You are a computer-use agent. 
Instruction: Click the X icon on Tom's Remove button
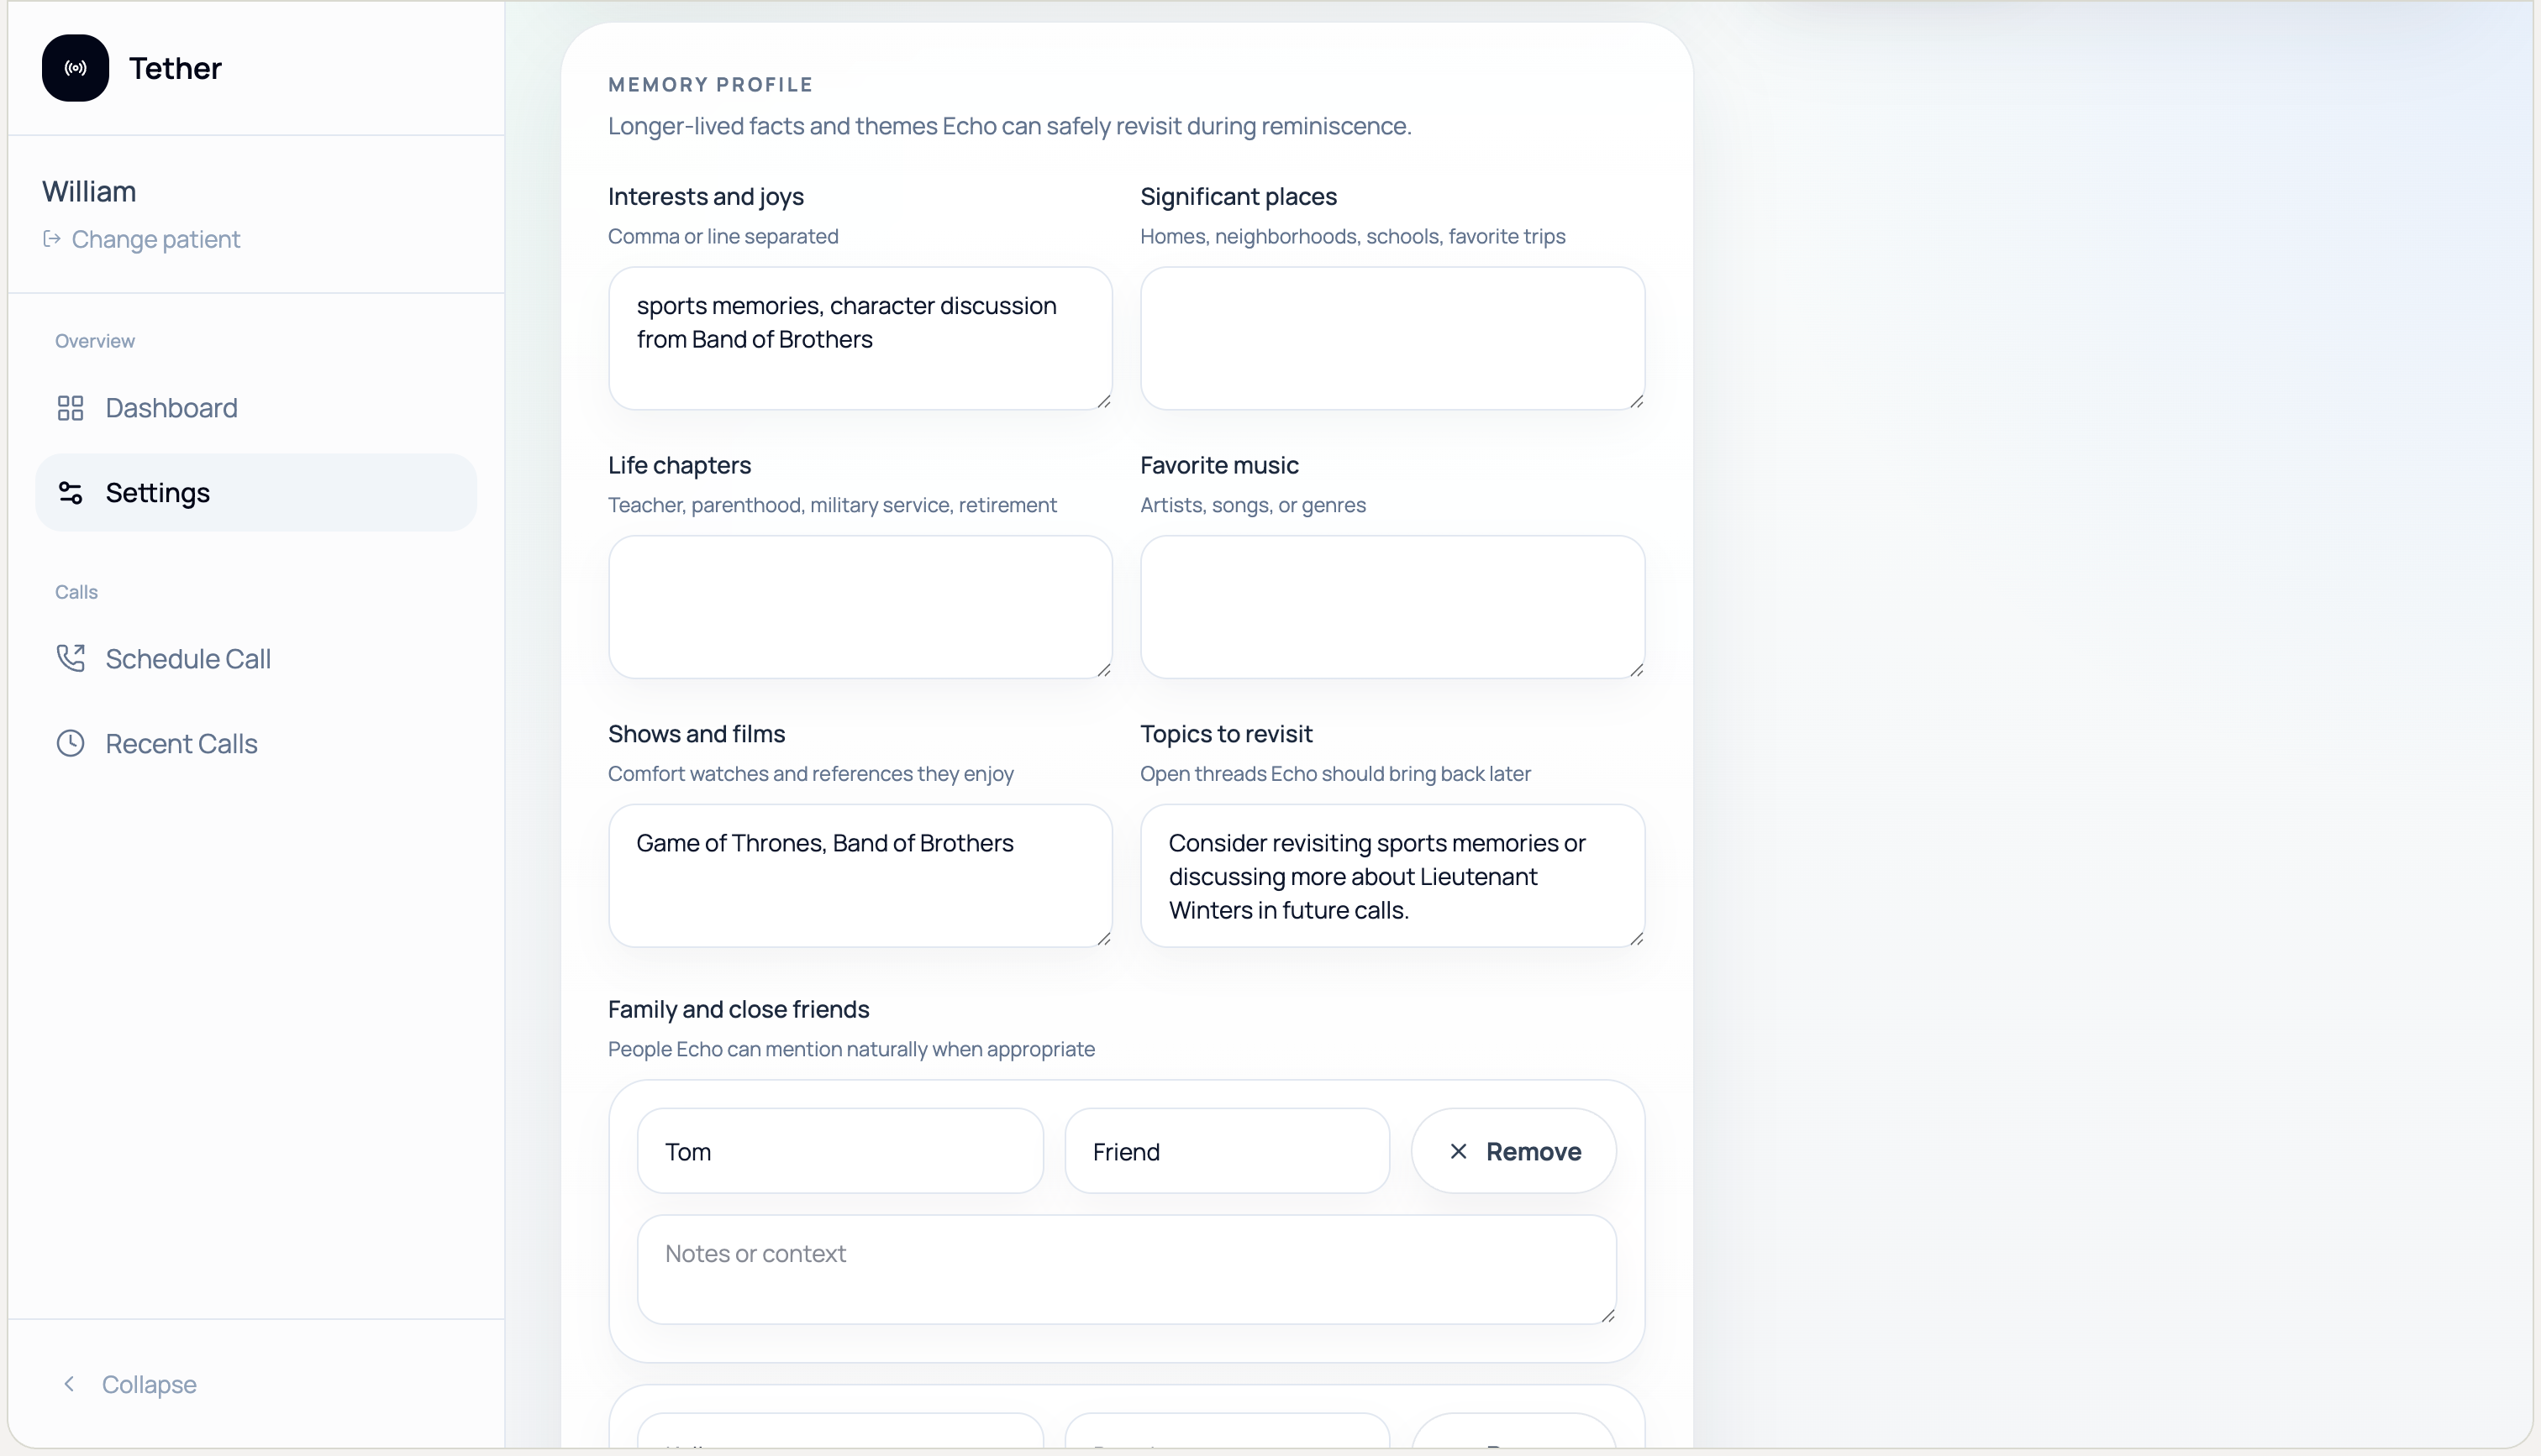point(1459,1151)
